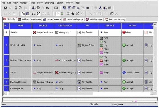Click Log track in Site to site VPN rule
This screenshot has height=108, width=159.
(149, 45)
